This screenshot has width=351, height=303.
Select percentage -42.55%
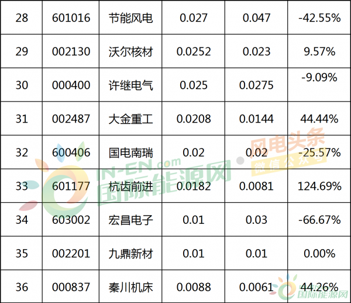pyautogui.click(x=319, y=18)
